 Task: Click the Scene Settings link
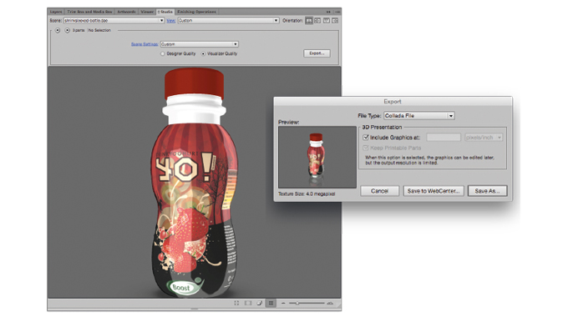[x=145, y=44]
